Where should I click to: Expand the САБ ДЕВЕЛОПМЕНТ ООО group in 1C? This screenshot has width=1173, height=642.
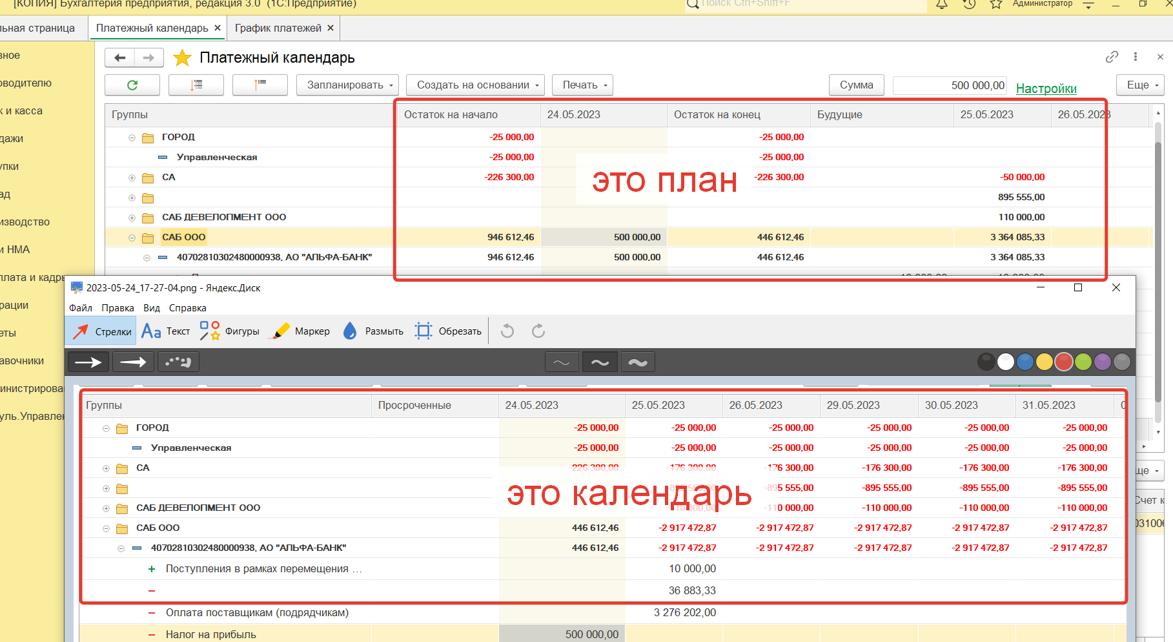tap(132, 218)
